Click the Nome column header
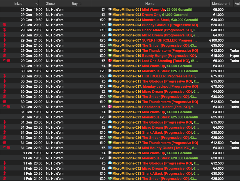 pyautogui.click(x=150, y=4)
